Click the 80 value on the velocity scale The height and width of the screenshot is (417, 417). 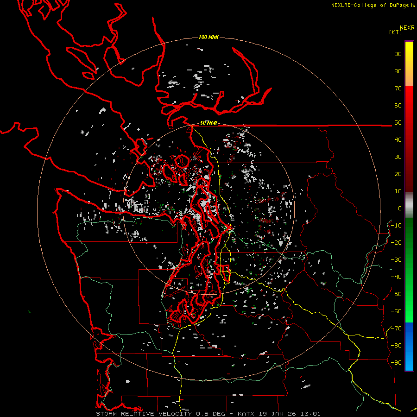(398, 71)
